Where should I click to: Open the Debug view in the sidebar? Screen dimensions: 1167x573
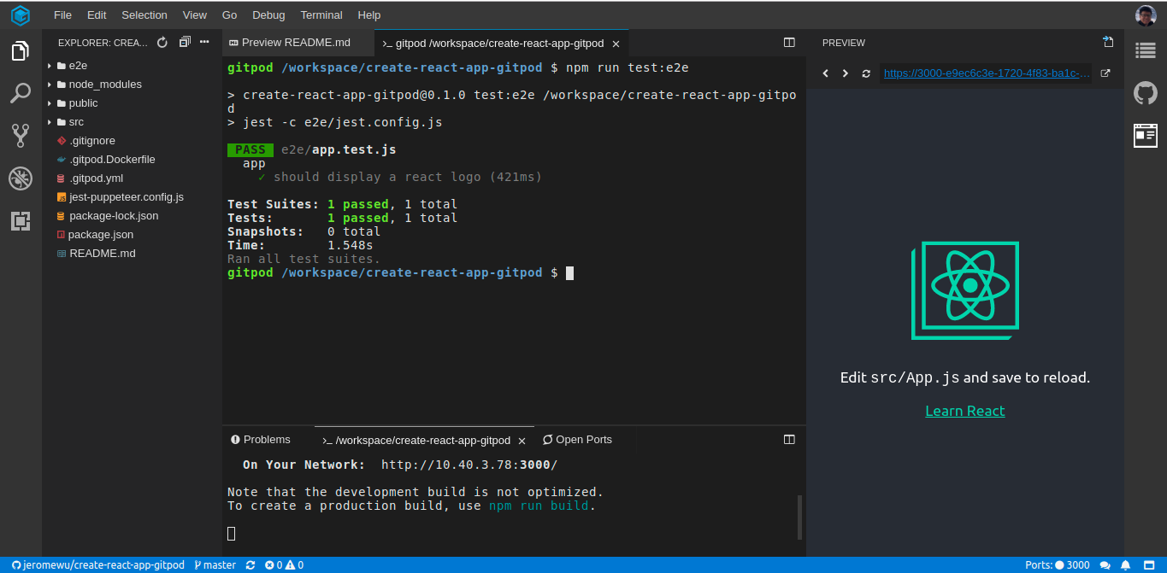[x=20, y=178]
